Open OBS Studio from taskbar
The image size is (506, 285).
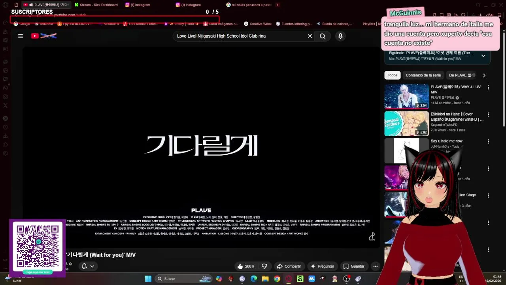pos(347,279)
